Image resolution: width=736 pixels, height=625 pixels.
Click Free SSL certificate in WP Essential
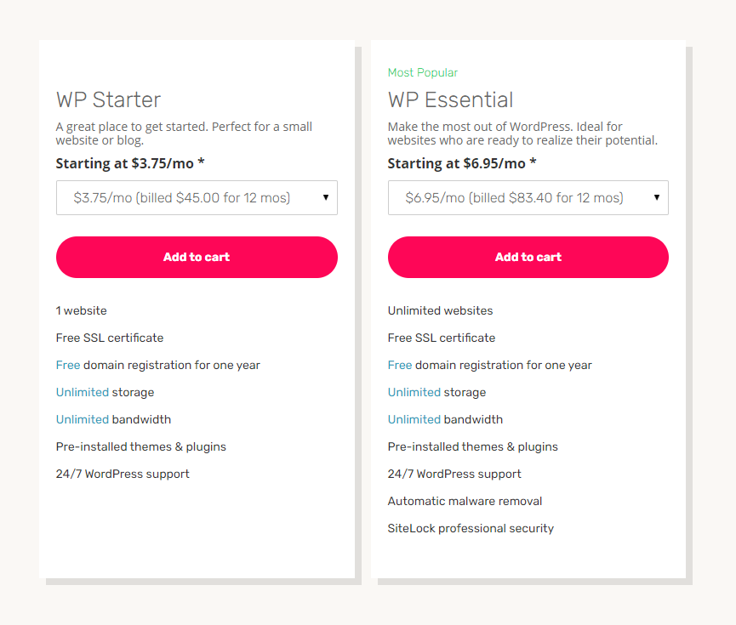(441, 338)
